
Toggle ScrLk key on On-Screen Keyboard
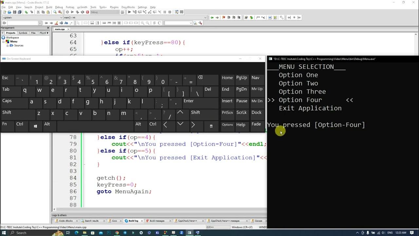[x=242, y=114]
